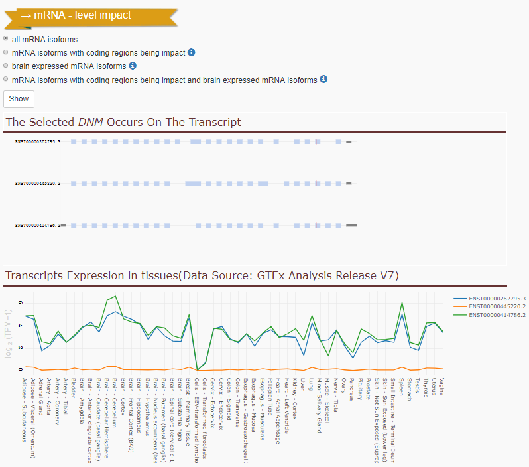
Task: Click the ENST00000414786.2 transcript label
Action: point(37,226)
